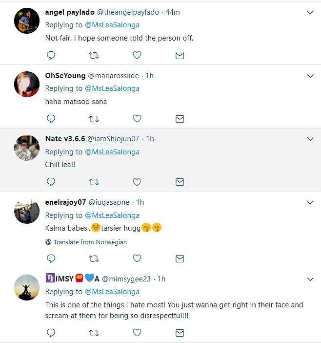Image resolution: width=321 pixels, height=343 pixels.
Task: Share mimsygee23's tweet via message icon
Action: coord(180,333)
